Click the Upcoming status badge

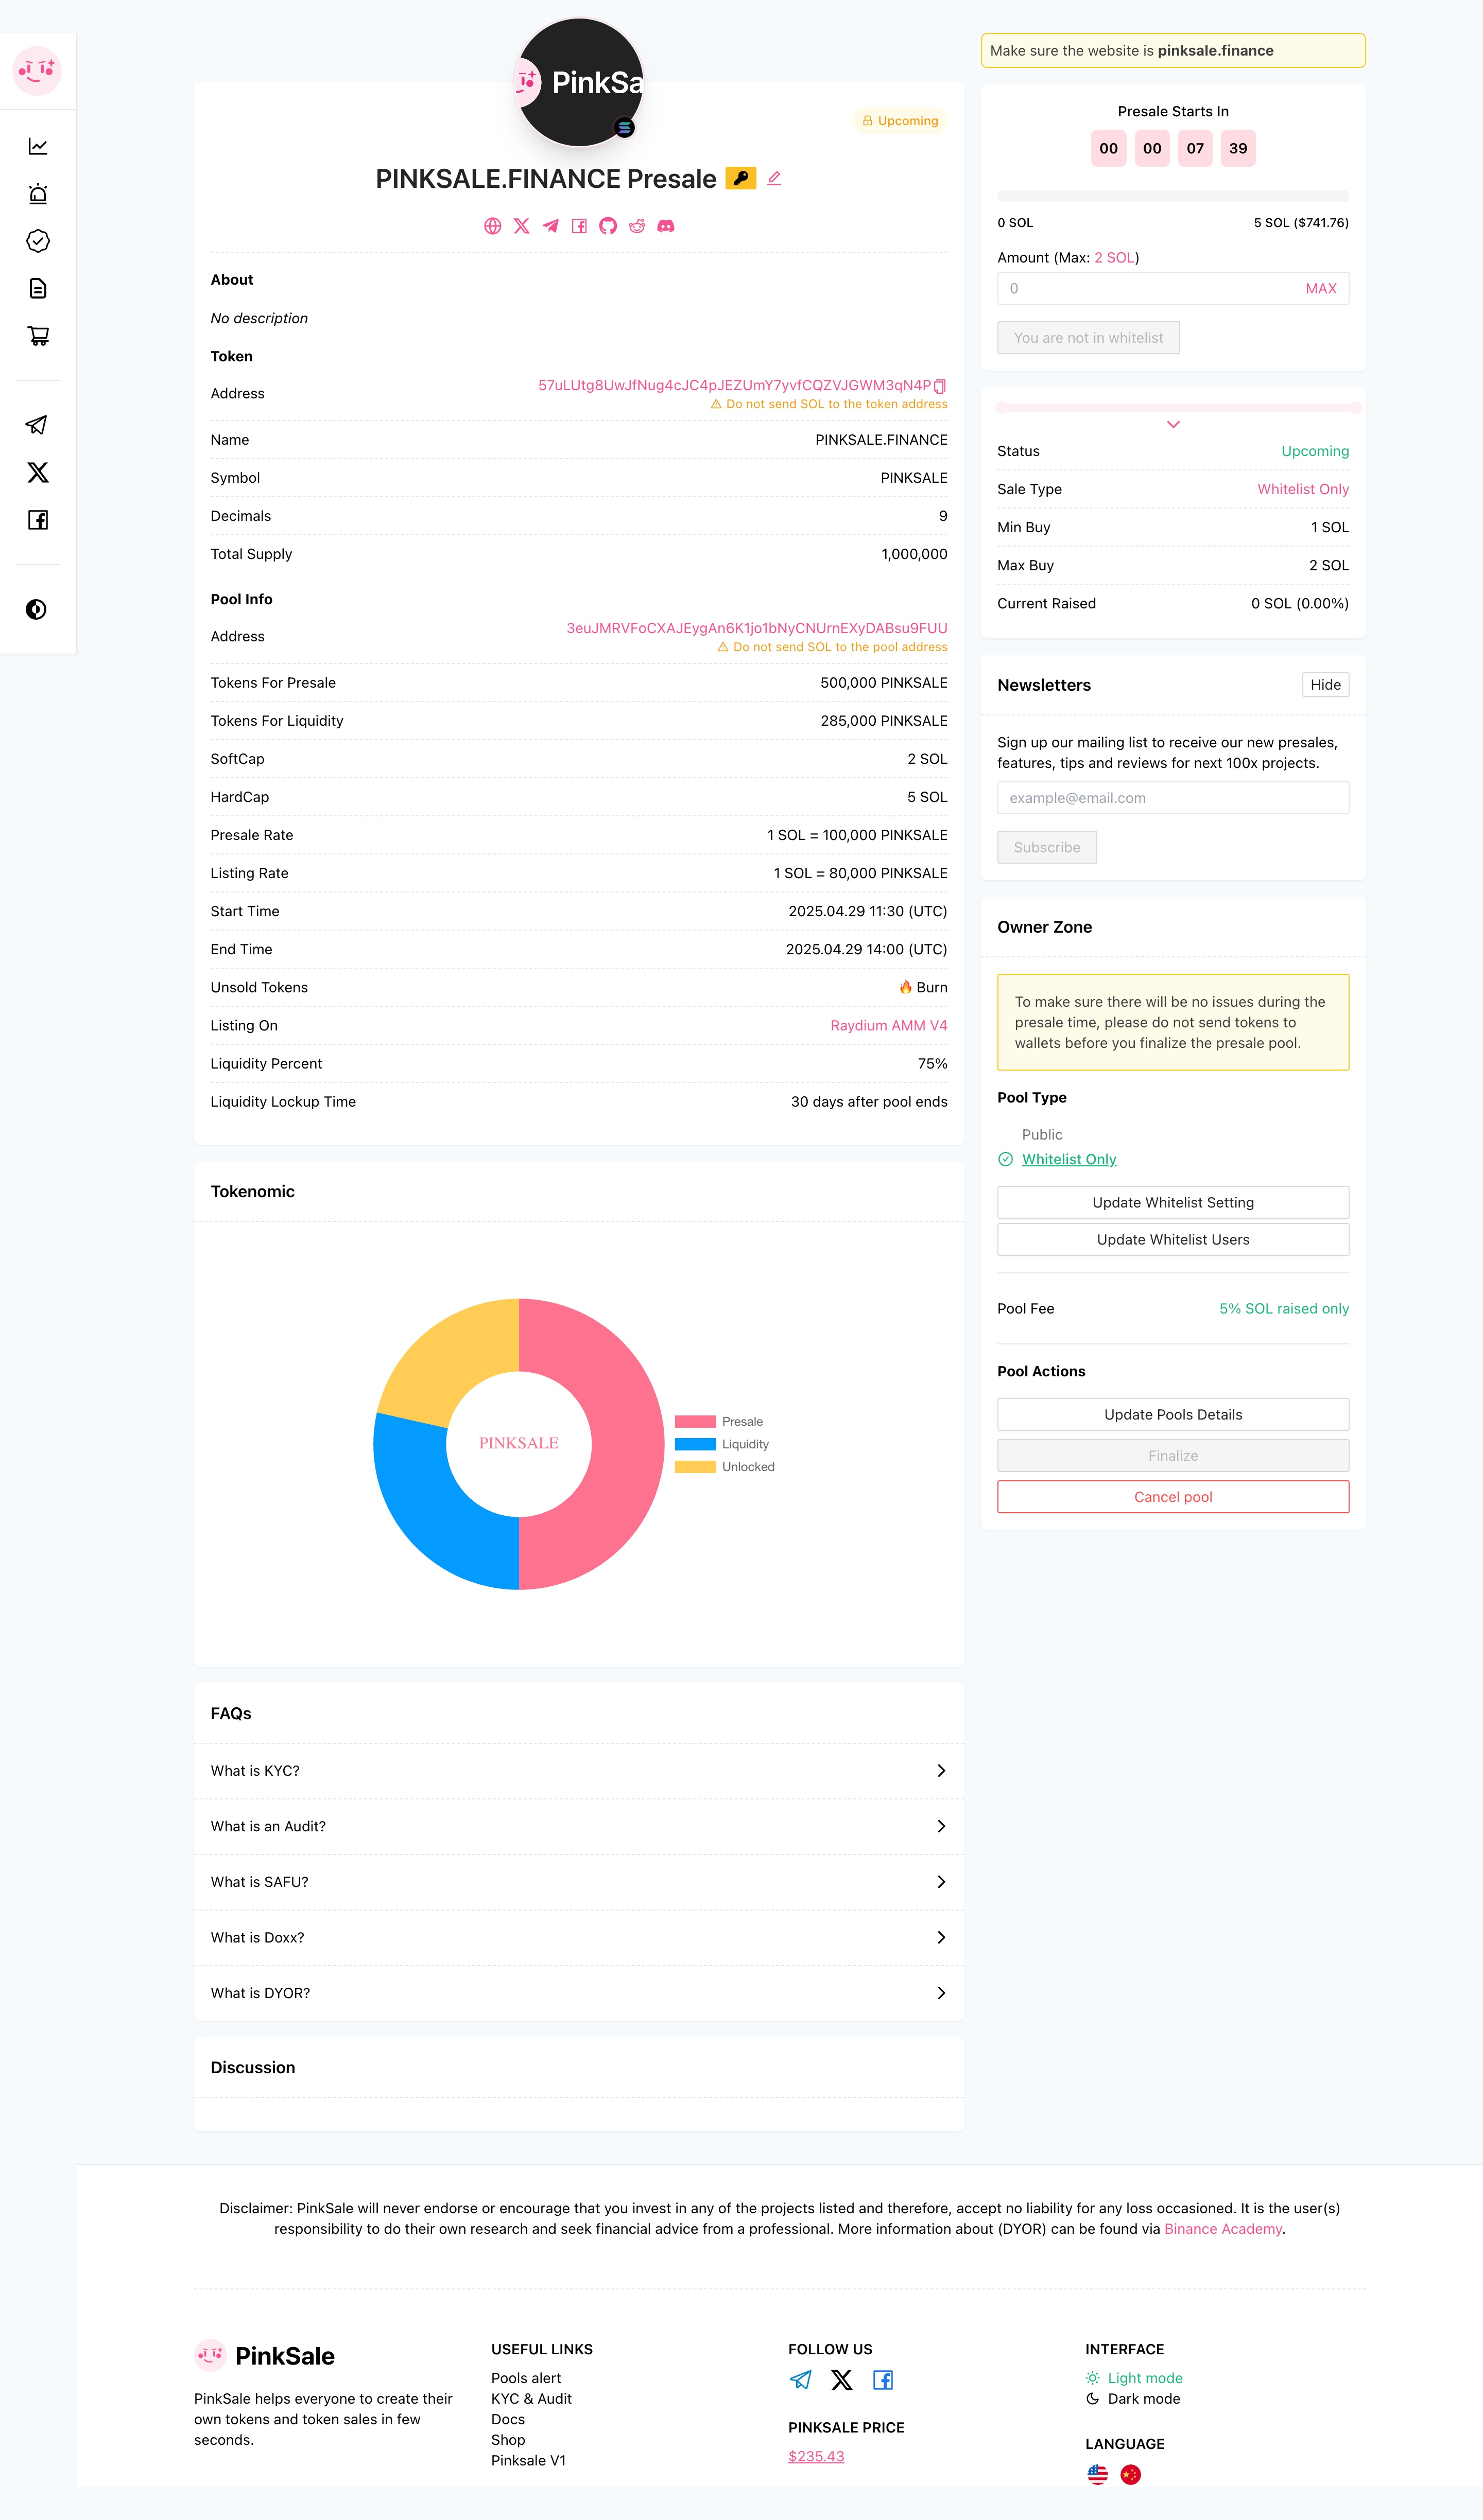(900, 121)
